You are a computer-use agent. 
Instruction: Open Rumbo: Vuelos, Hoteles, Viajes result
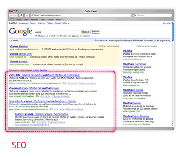pyautogui.click(x=41, y=114)
